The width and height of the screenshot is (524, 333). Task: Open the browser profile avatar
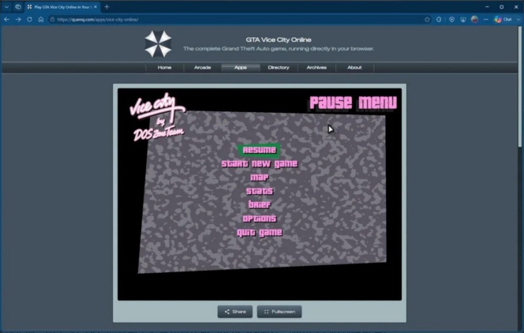tap(475, 19)
